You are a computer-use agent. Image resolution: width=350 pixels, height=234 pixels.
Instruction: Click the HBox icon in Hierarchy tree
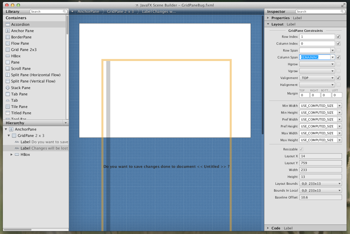point(17,155)
